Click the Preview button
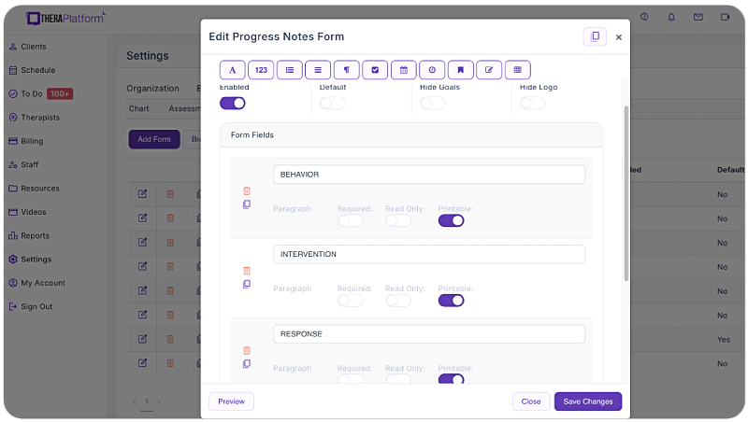Viewport: 748px width, 422px height. (231, 401)
